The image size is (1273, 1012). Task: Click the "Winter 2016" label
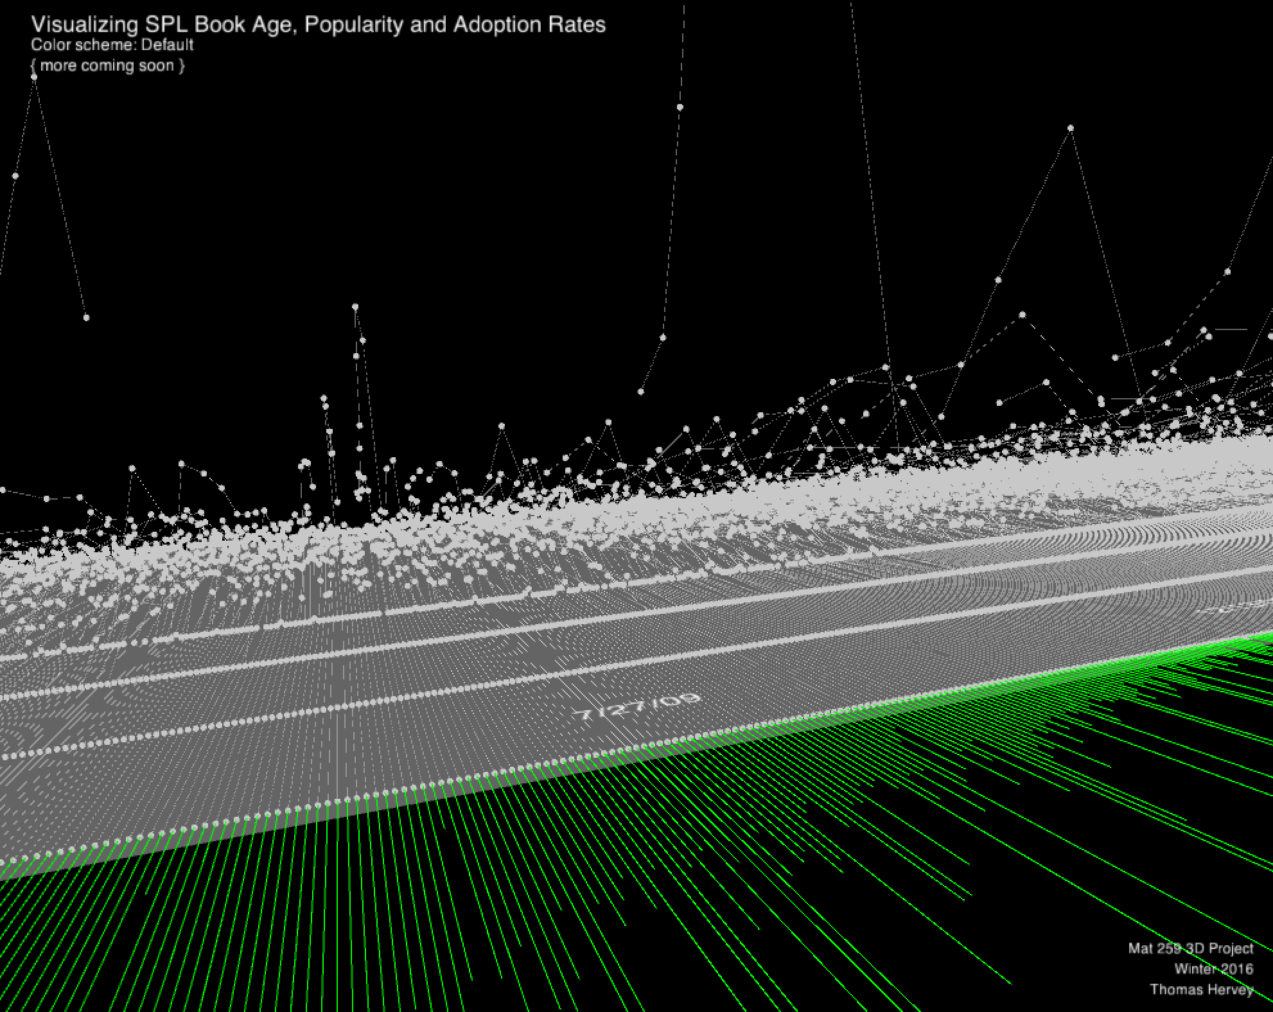pyautogui.click(x=1213, y=969)
